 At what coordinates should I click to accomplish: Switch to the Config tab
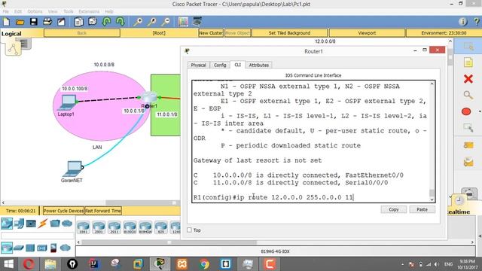(220, 65)
